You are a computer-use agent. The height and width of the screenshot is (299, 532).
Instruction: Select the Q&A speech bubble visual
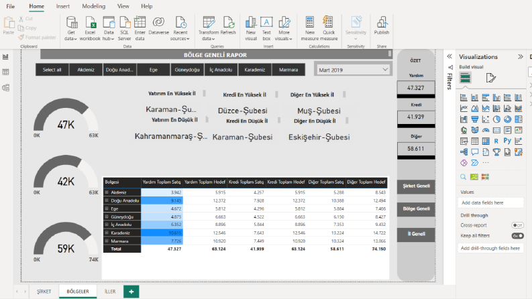[475, 152]
